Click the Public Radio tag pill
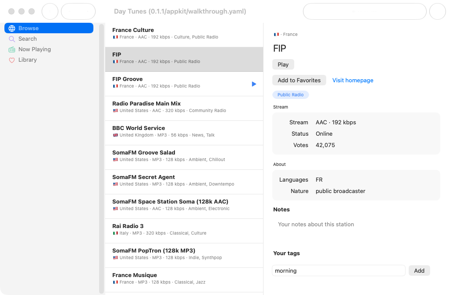Screen dimensions: 449x295 click(290, 95)
